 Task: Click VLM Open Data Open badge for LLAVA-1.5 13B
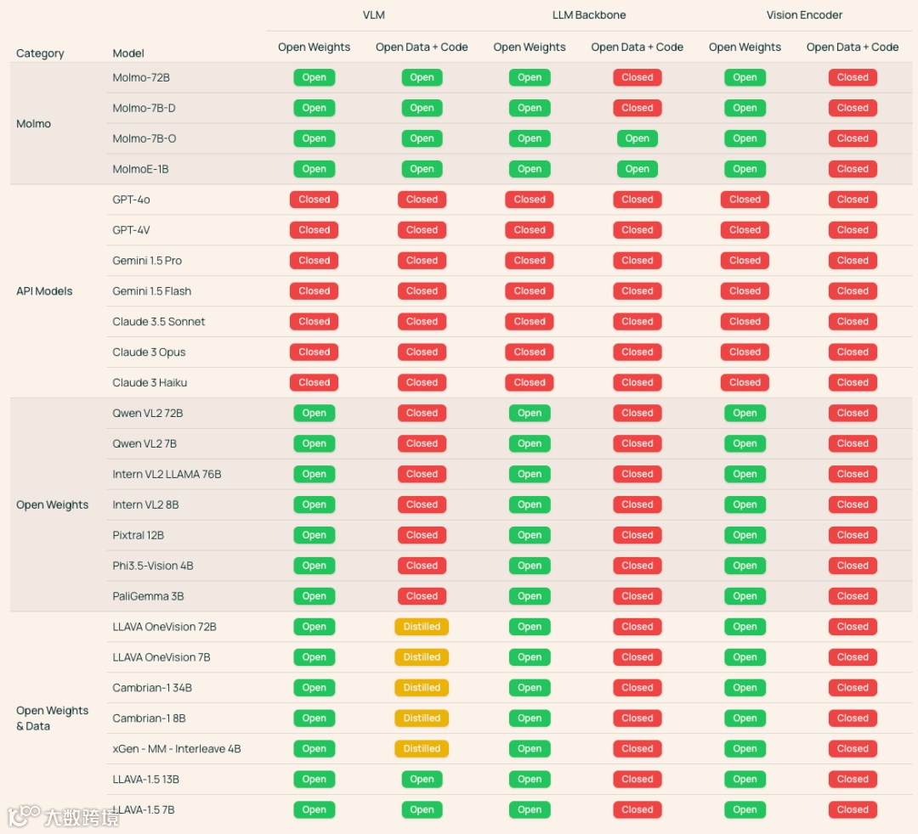click(422, 779)
